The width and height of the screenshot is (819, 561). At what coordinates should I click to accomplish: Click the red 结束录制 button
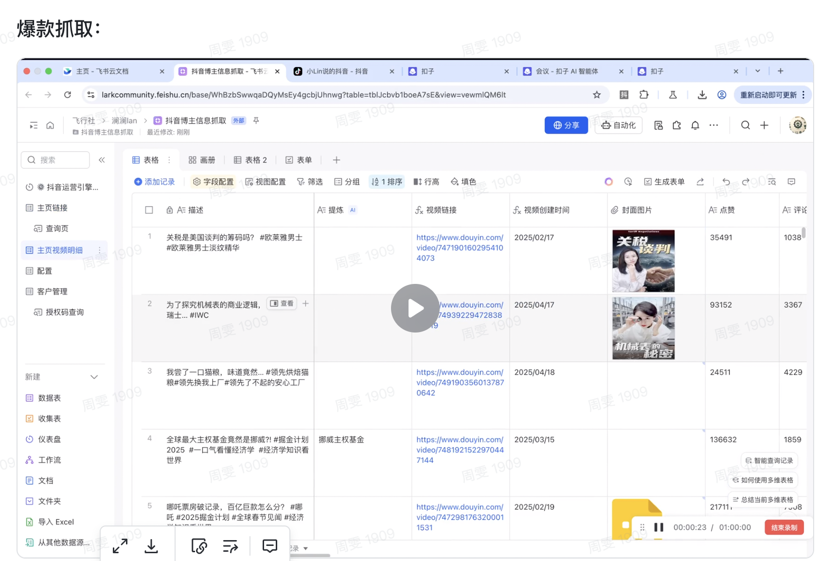[x=783, y=527]
